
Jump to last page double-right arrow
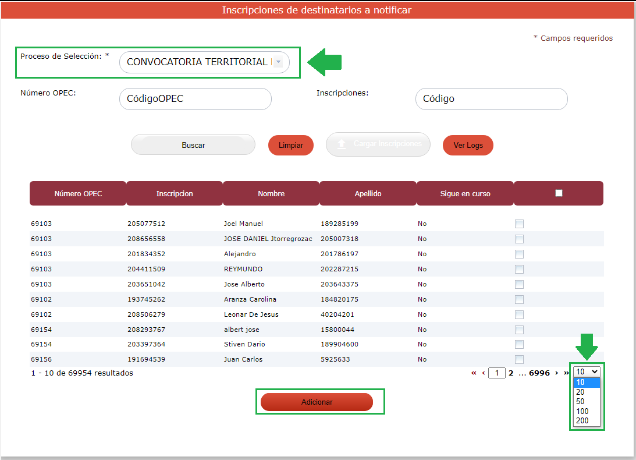tap(566, 373)
